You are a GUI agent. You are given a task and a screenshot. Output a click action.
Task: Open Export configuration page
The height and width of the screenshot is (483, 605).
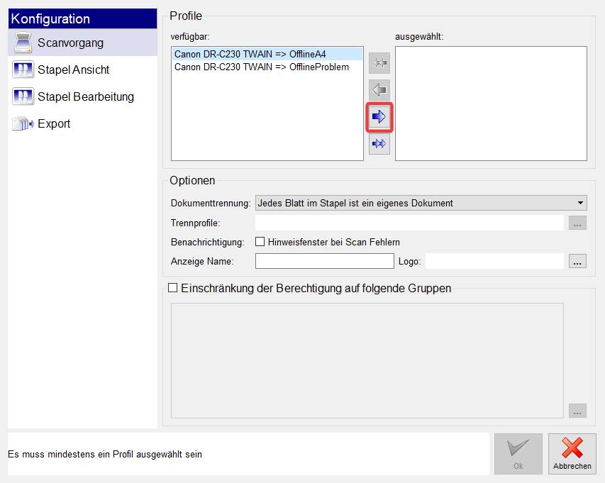point(82,123)
